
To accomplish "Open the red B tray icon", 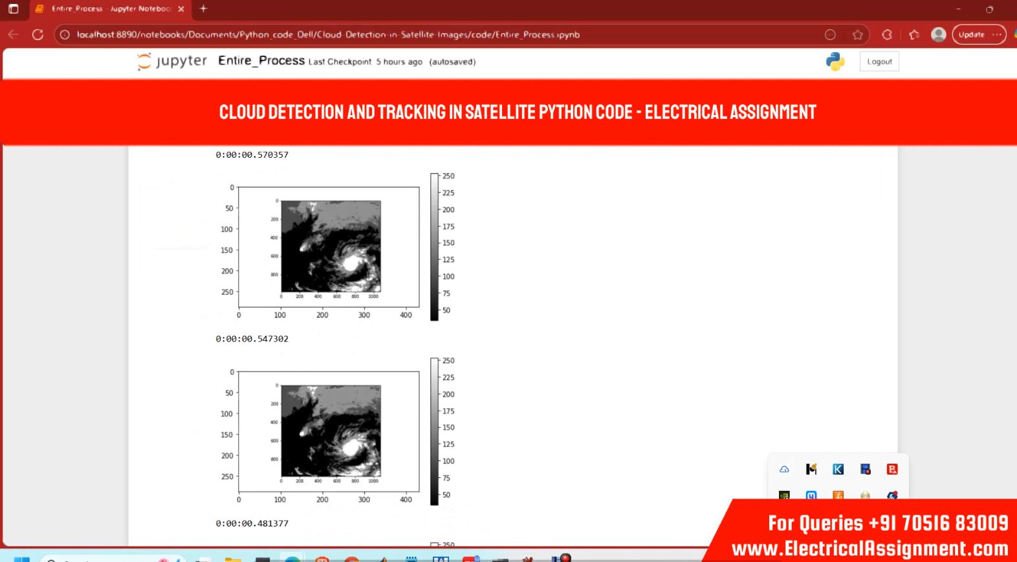I will click(892, 470).
